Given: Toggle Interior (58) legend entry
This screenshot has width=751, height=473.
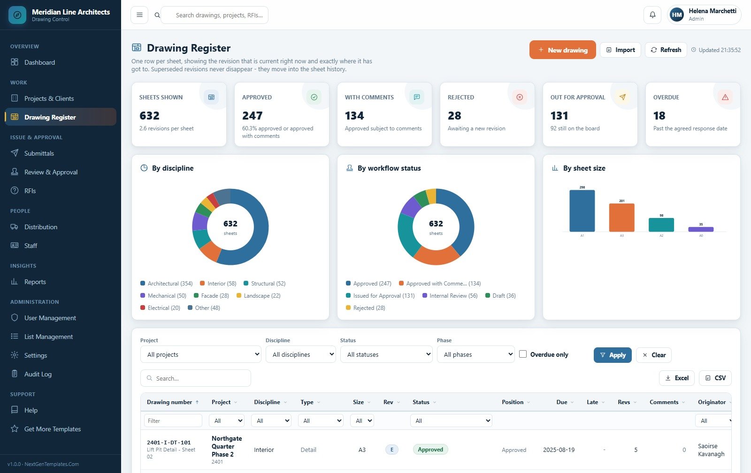Looking at the screenshot, I should [x=218, y=284].
